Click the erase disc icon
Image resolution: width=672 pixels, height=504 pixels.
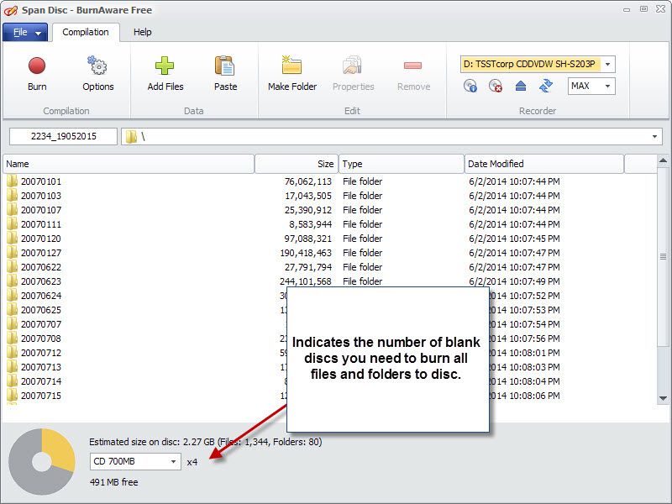(x=496, y=87)
